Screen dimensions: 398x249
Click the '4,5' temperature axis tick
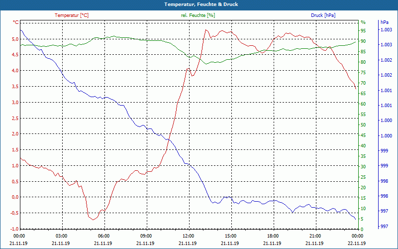click(x=15, y=55)
